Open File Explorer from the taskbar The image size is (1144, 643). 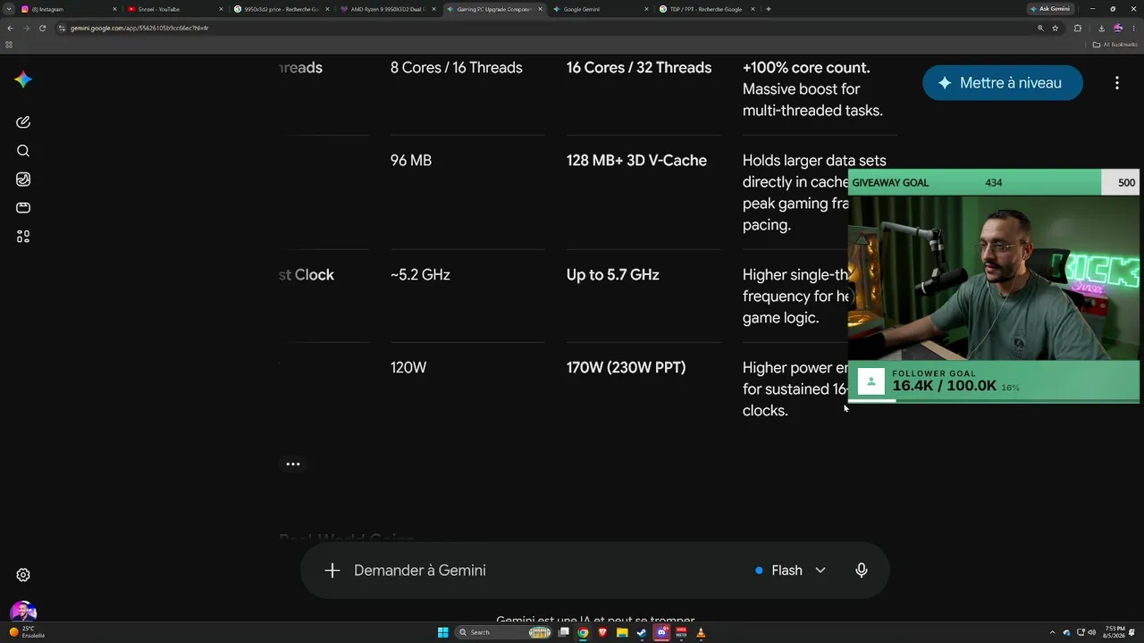[x=622, y=633]
